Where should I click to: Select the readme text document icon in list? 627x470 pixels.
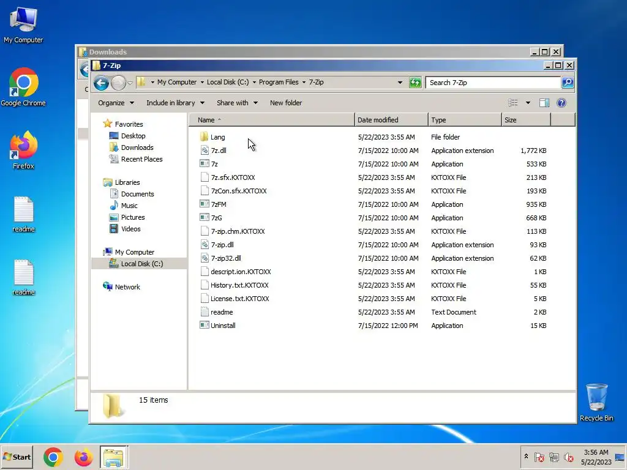pyautogui.click(x=205, y=311)
